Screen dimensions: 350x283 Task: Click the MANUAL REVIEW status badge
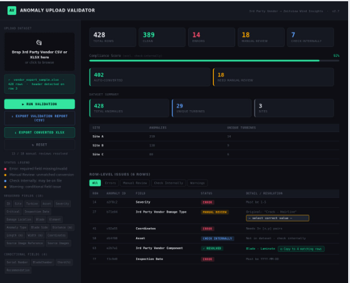pos(215,212)
